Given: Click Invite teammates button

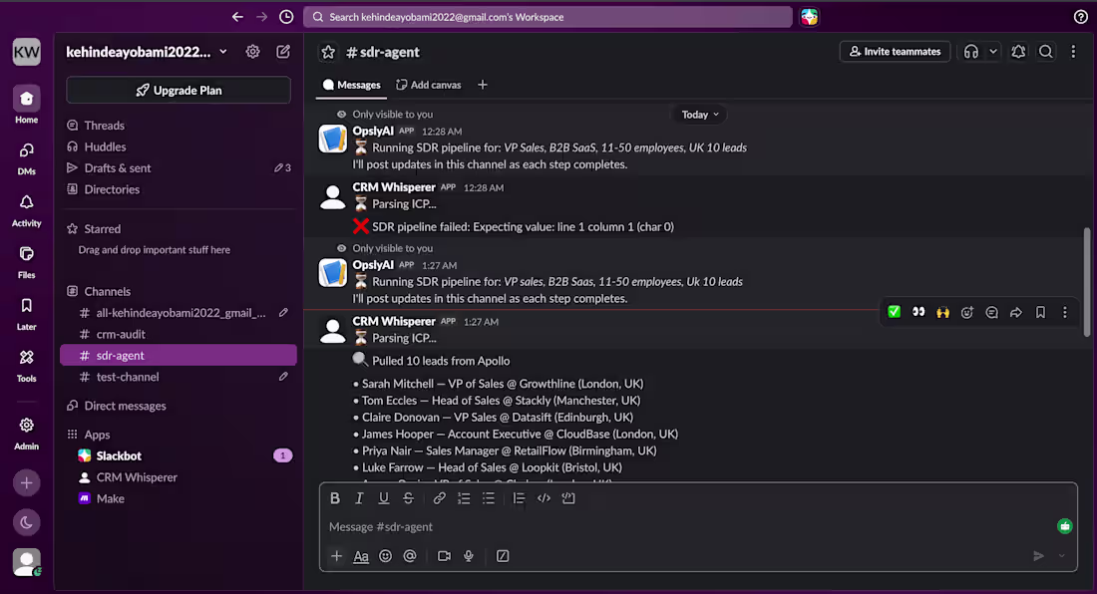Looking at the screenshot, I should pyautogui.click(x=895, y=52).
